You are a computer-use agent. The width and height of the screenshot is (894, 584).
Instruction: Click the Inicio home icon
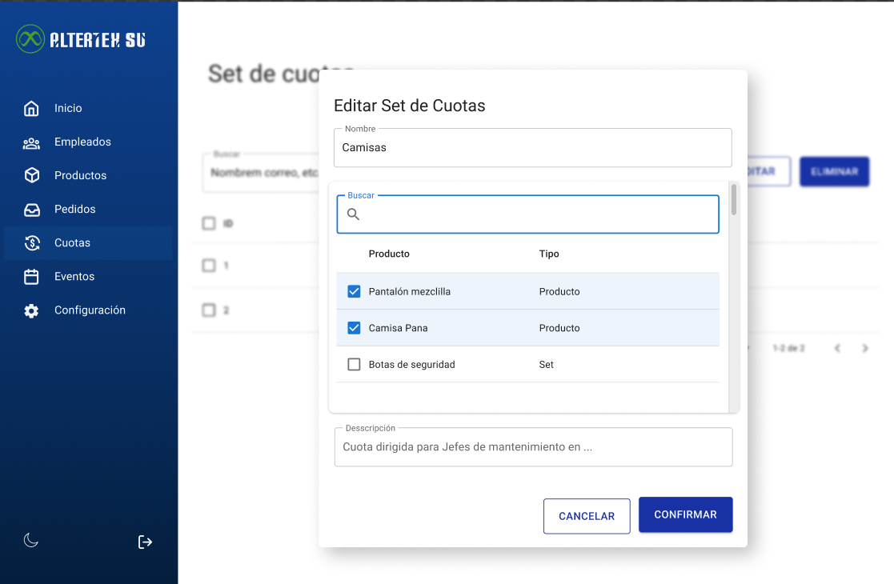[x=31, y=108]
